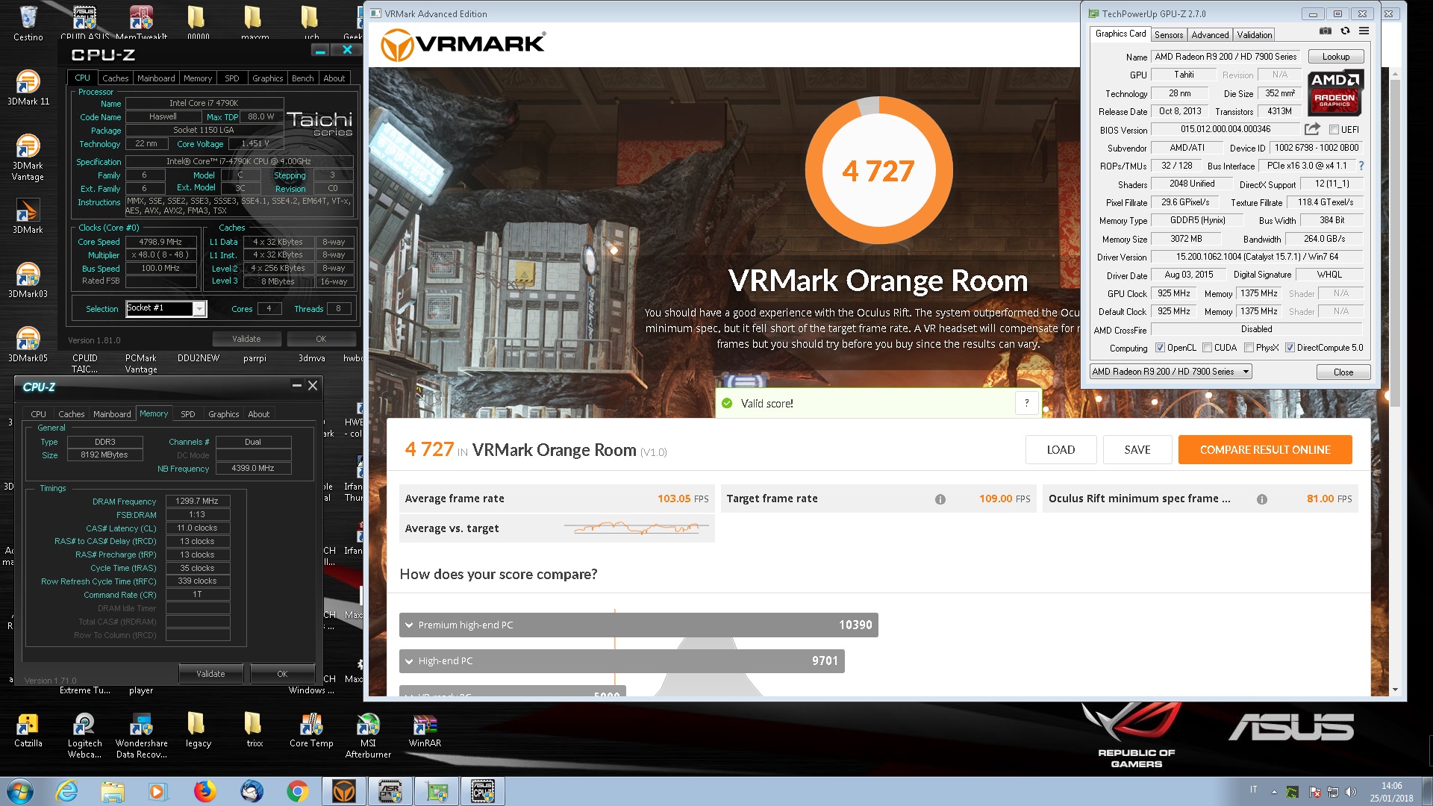Switch to the Advanced tab in GPU-Z

click(x=1210, y=35)
